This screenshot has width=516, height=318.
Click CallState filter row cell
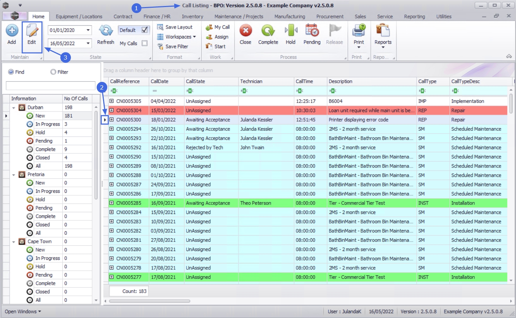(211, 91)
